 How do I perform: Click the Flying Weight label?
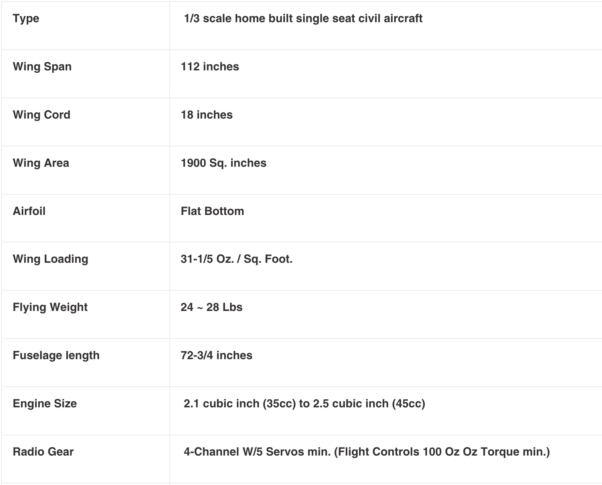[50, 307]
